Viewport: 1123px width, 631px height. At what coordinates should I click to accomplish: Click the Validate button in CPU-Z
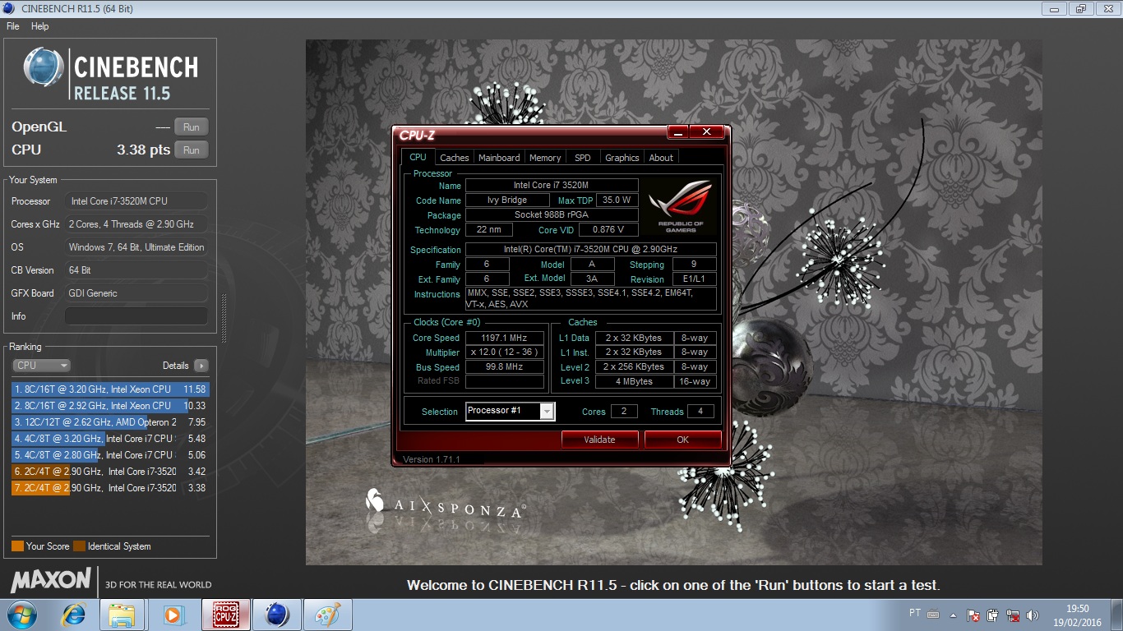(x=599, y=440)
